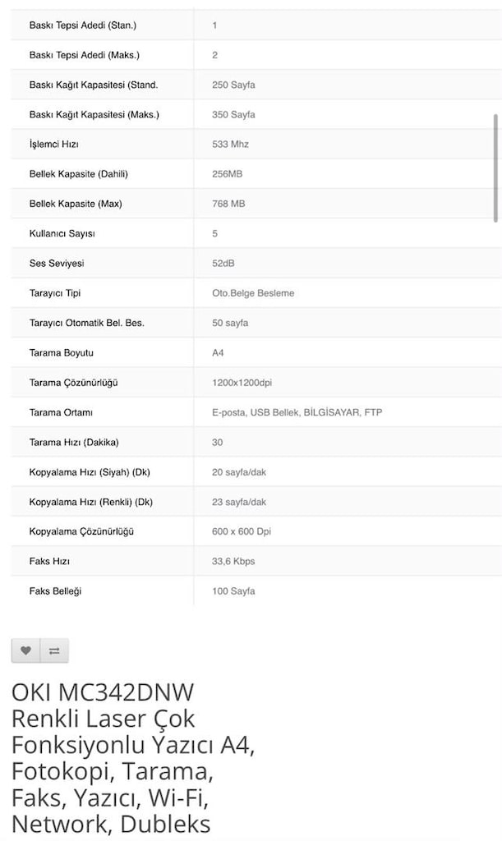Click the Oto.Belge Besleme value
502x841 pixels.
(253, 293)
